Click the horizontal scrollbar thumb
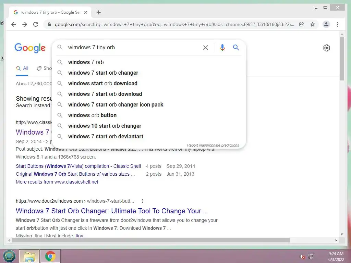The width and height of the screenshot is (351, 263). (x=151, y=240)
